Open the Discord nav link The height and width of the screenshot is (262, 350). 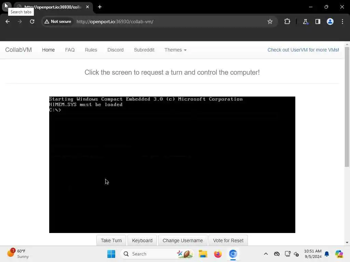click(x=116, y=50)
